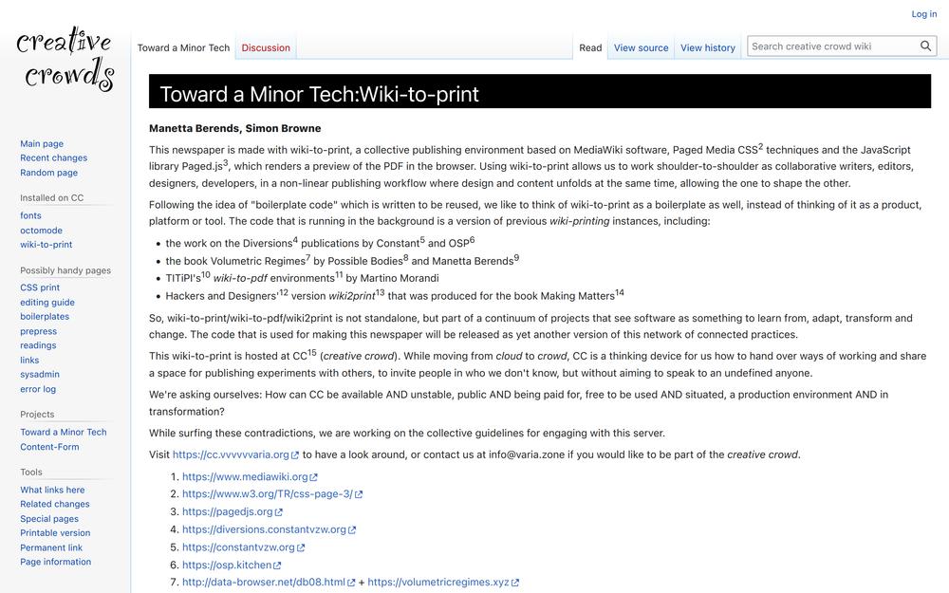Open a Random page

pos(48,173)
